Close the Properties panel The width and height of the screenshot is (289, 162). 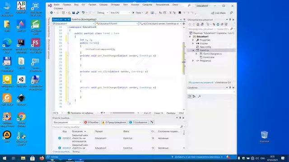[233, 88]
